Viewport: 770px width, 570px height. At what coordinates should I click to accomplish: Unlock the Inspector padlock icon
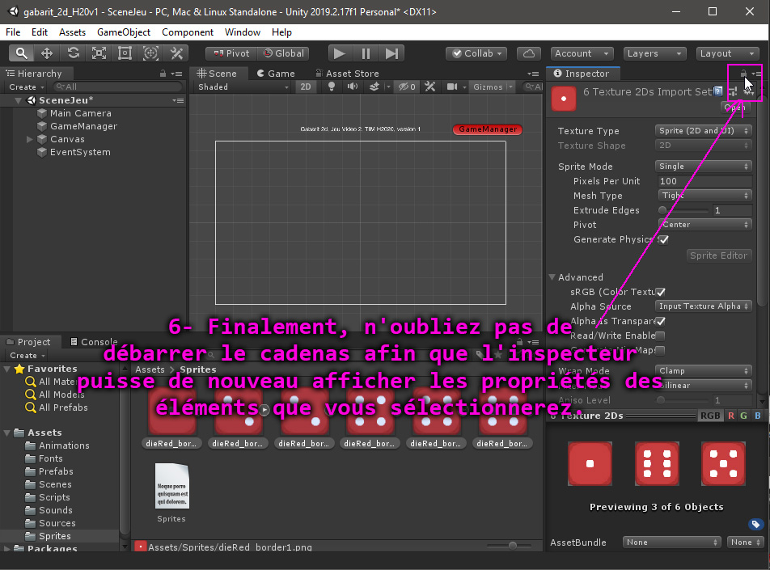pos(743,74)
